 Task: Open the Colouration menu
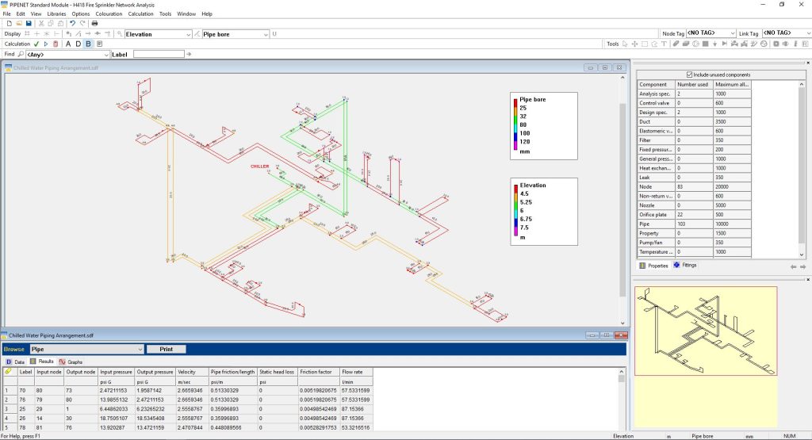tap(109, 13)
